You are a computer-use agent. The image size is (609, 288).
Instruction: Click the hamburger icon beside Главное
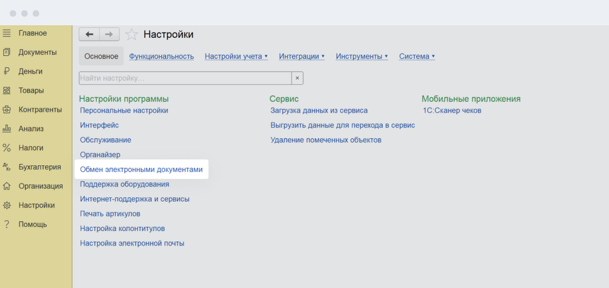click(x=7, y=34)
